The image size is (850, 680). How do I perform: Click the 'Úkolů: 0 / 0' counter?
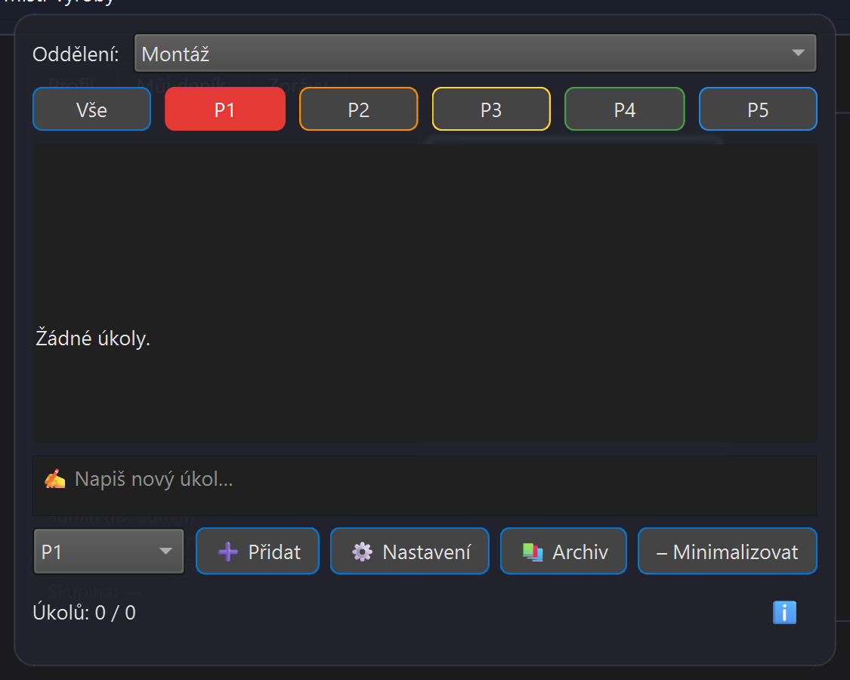(85, 613)
